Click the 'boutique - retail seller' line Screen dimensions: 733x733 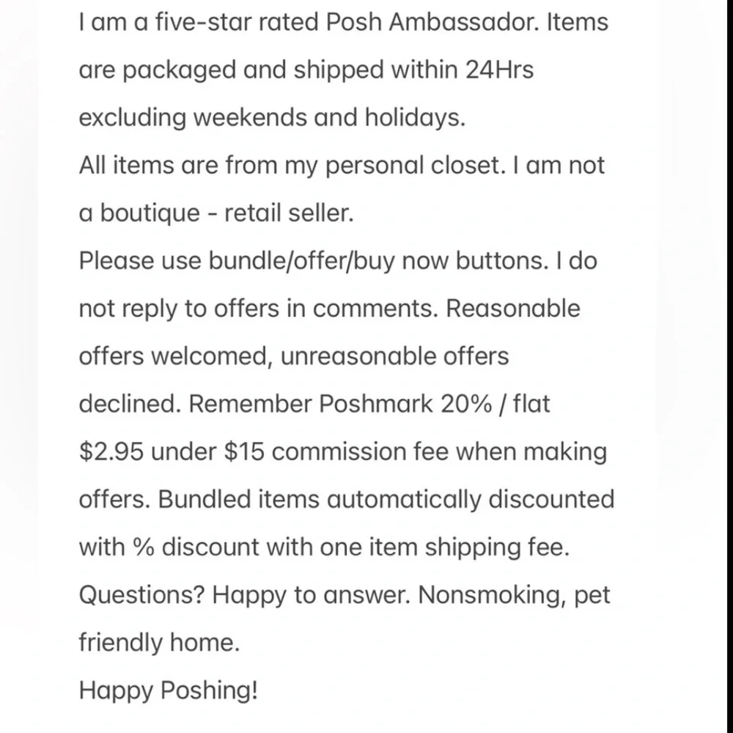click(x=226, y=213)
